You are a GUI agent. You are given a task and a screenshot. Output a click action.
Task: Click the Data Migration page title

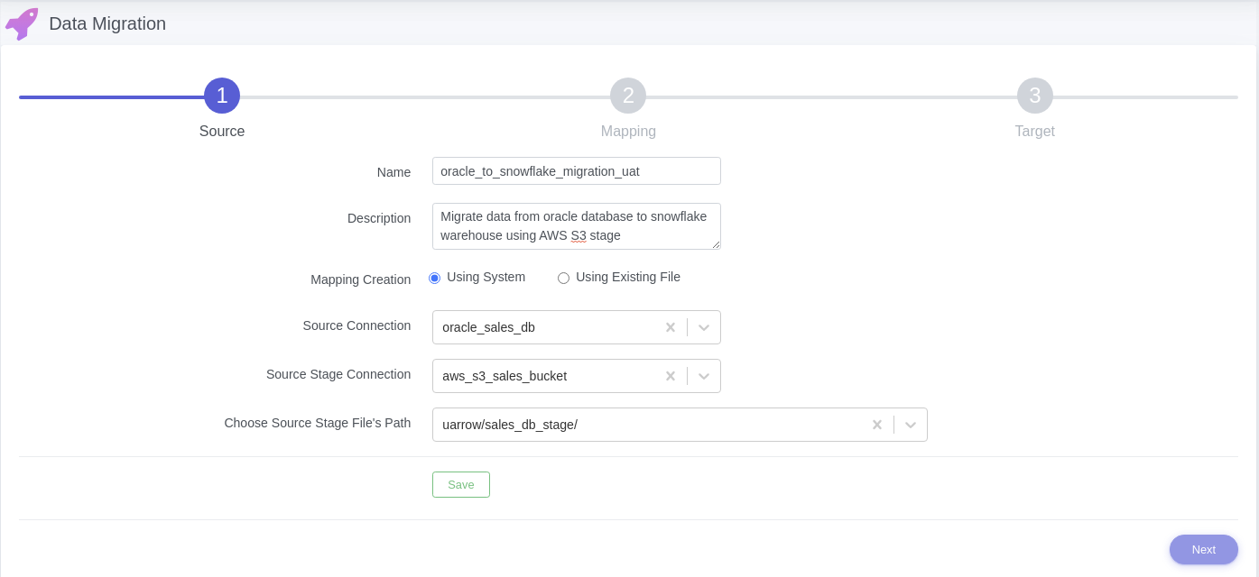pyautogui.click(x=107, y=23)
